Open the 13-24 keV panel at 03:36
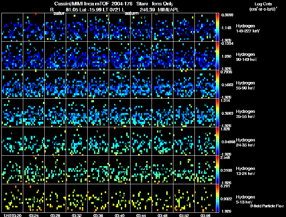286x217 pixels. pyautogui.click(x=98, y=170)
